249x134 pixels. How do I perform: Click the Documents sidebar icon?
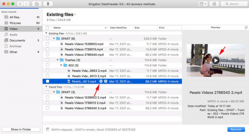(x=6, y=40)
